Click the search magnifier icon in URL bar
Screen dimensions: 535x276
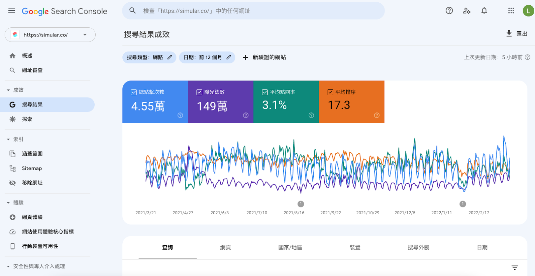(x=133, y=11)
